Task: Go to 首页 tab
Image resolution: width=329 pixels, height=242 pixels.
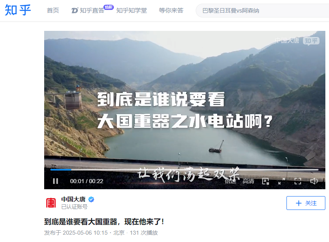Action: point(53,10)
